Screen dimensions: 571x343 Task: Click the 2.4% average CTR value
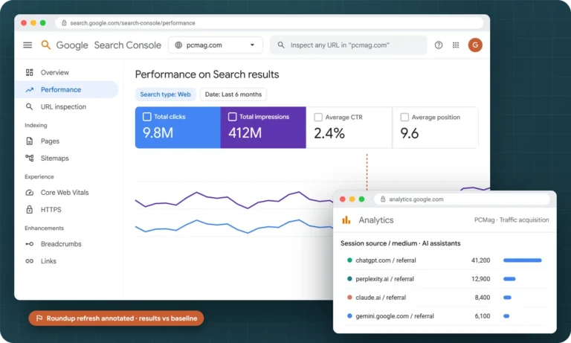point(329,133)
